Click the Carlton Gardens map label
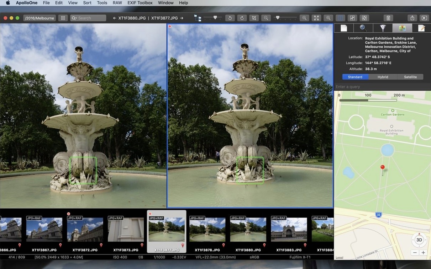The width and height of the screenshot is (431, 269). (x=393, y=114)
